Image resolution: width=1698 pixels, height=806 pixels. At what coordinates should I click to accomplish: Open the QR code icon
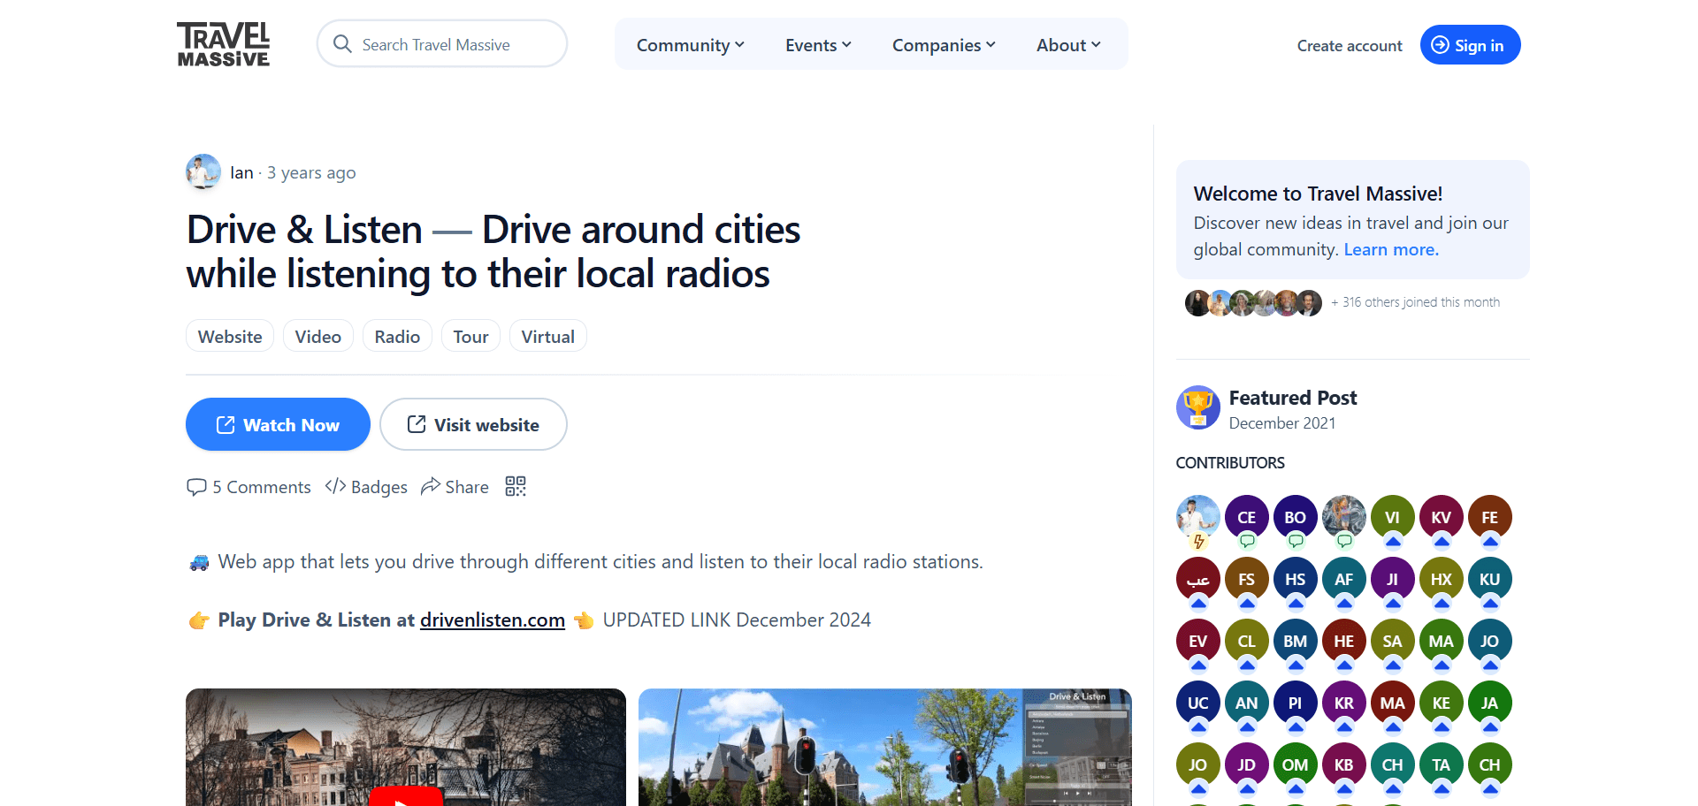tap(516, 487)
